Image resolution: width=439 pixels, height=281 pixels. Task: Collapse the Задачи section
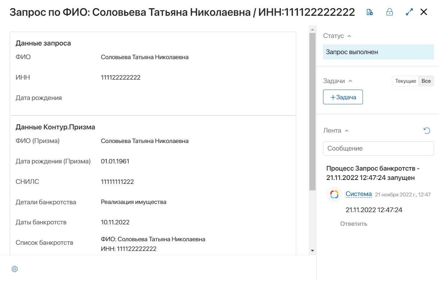click(x=350, y=81)
